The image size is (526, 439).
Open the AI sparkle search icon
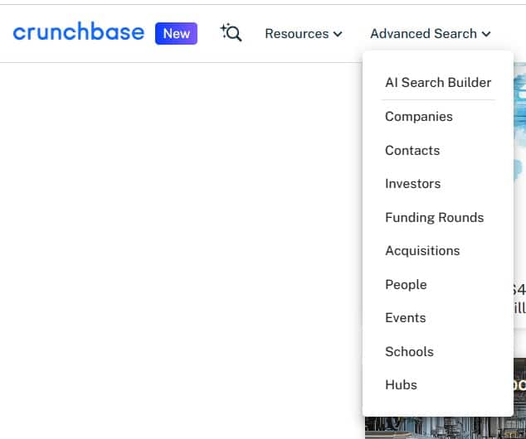pyautogui.click(x=231, y=33)
